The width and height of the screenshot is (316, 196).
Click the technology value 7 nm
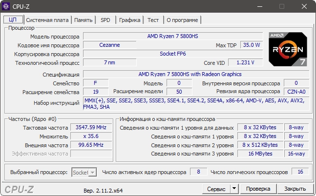pyautogui.click(x=109, y=62)
